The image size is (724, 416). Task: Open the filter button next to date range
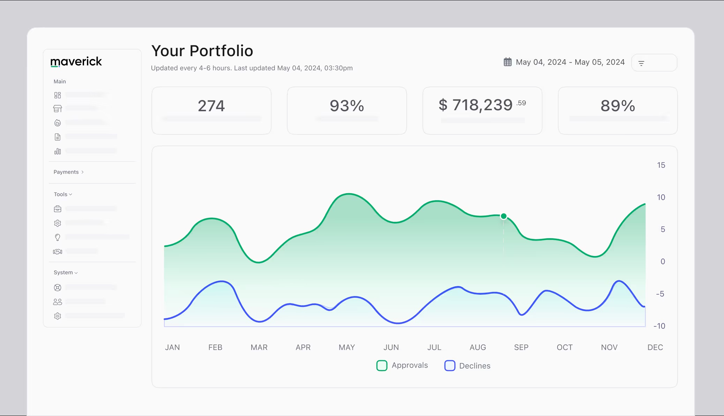click(x=654, y=63)
